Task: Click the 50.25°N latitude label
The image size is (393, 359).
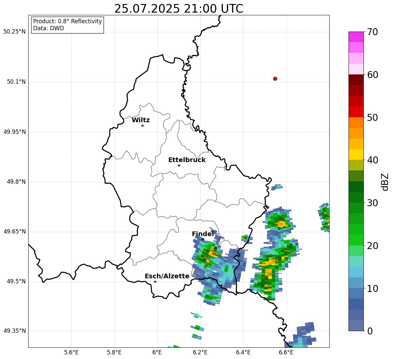Action: (15, 32)
